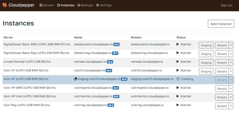Click the play icon for dobasicreg status
The image size is (239, 115).
pyautogui.click(x=178, y=53)
